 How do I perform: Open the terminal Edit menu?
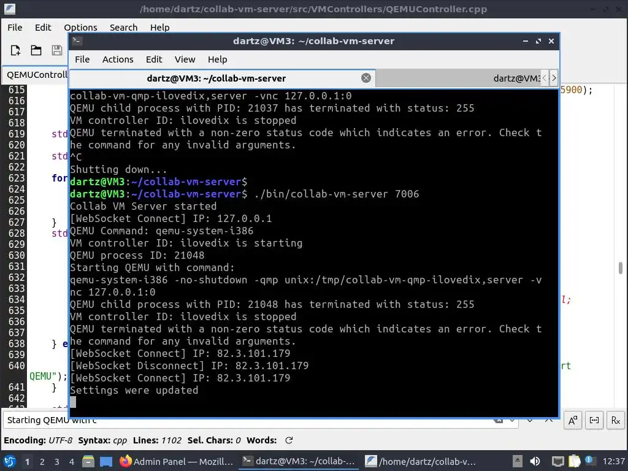coord(154,59)
